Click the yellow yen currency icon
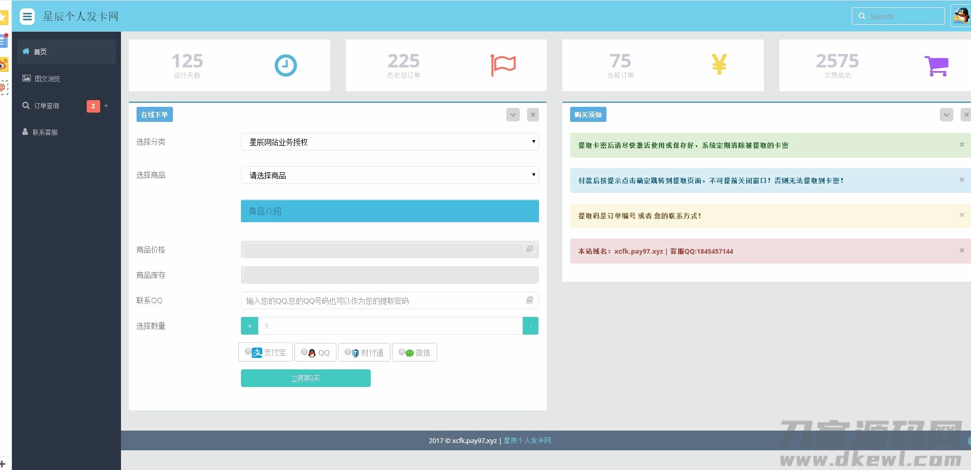Image resolution: width=971 pixels, height=470 pixels. [x=719, y=65]
